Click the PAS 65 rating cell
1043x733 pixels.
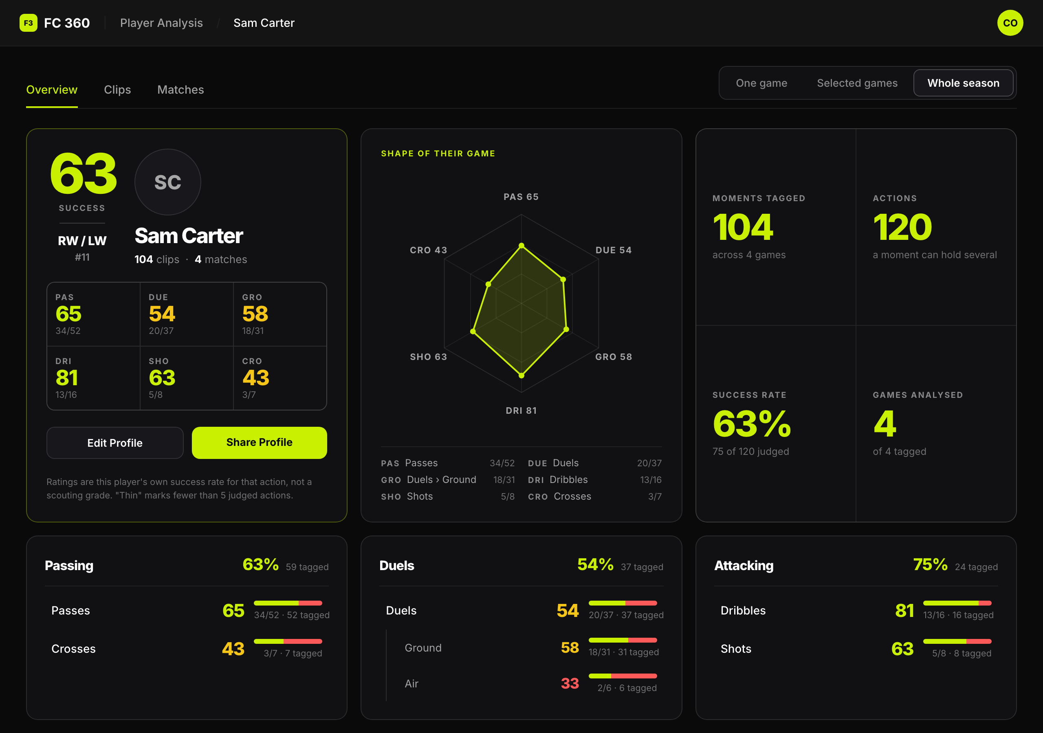click(x=94, y=314)
